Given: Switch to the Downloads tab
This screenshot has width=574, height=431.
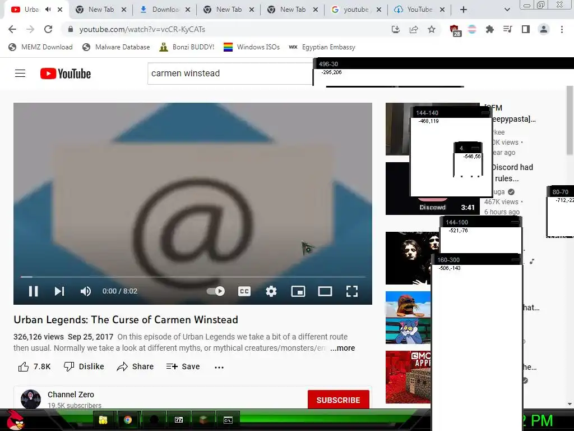Looking at the screenshot, I should coord(164,10).
